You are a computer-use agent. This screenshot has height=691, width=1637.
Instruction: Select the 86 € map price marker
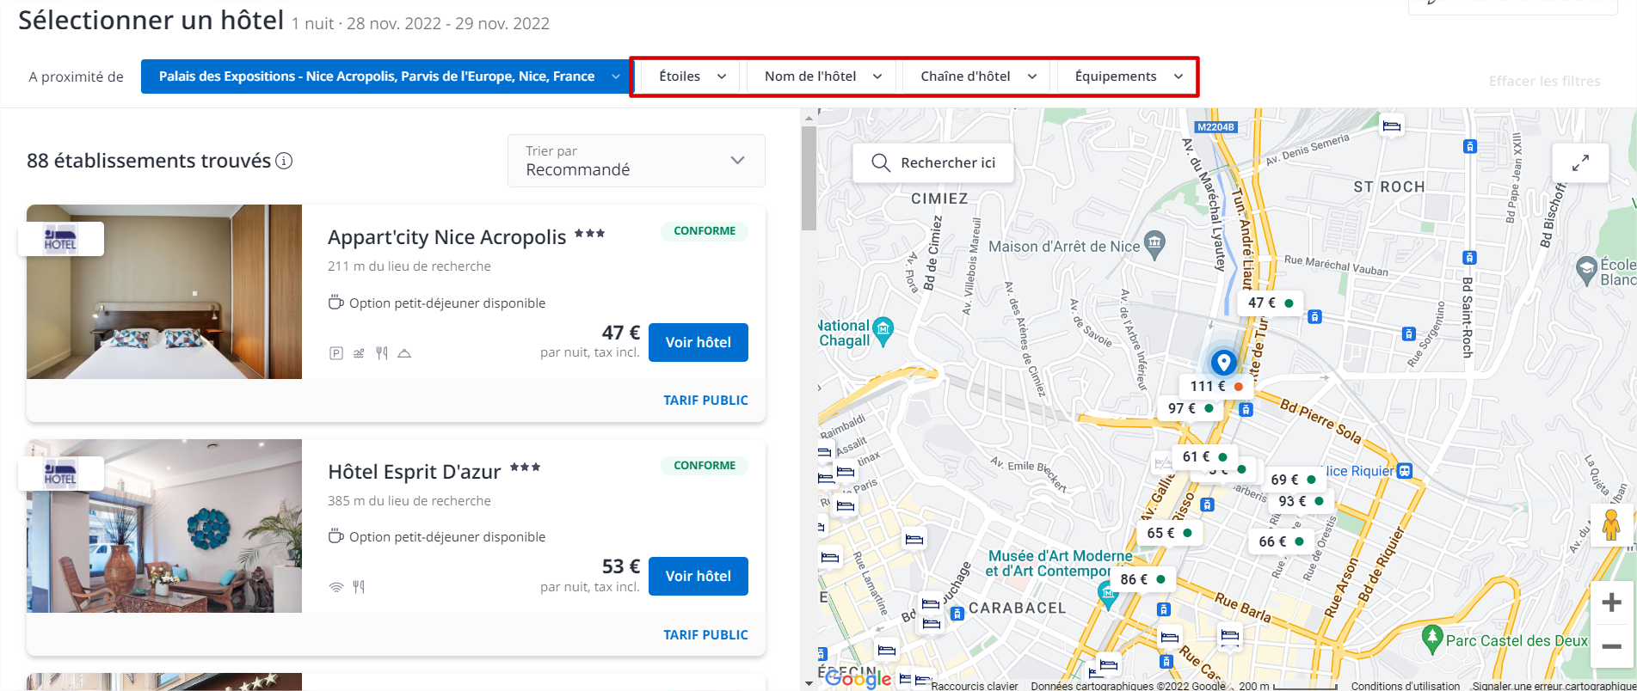click(1142, 580)
